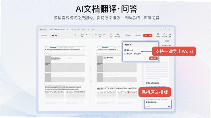Click the first suggested question link
The height and width of the screenshot is (118, 211).
156,87
